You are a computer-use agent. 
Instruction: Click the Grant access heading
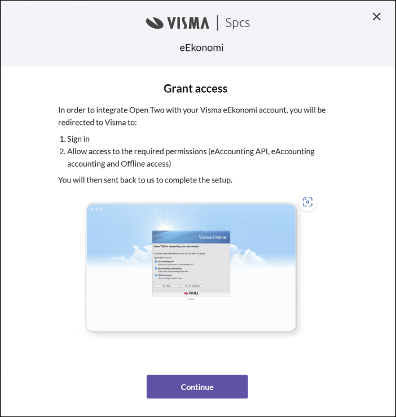[x=196, y=89]
